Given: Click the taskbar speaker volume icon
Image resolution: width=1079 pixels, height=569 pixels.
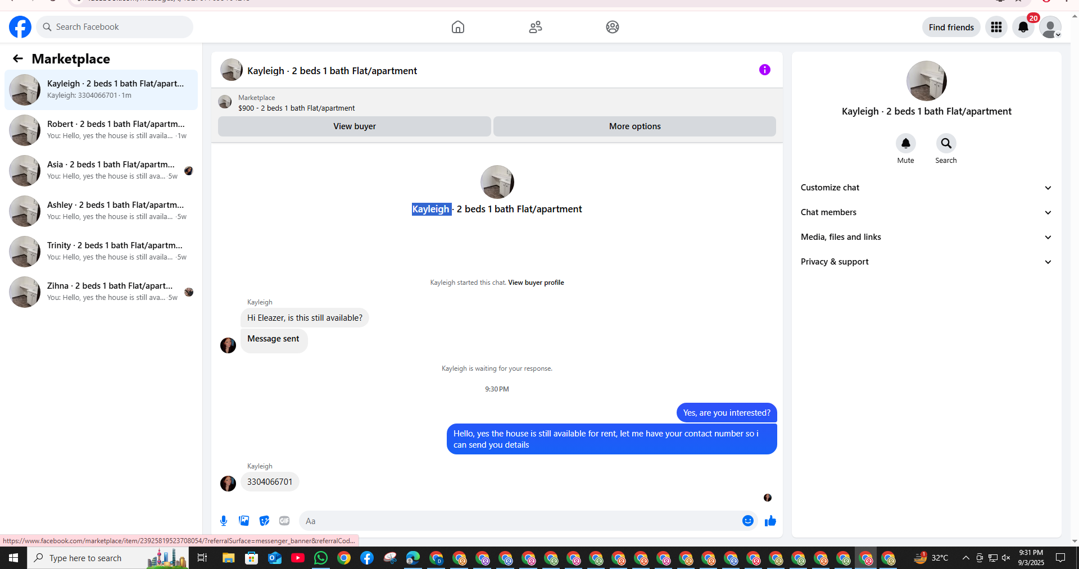Looking at the screenshot, I should 1006,558.
